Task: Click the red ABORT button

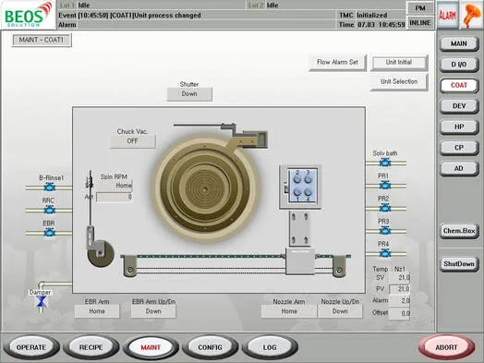Action: pos(446,347)
